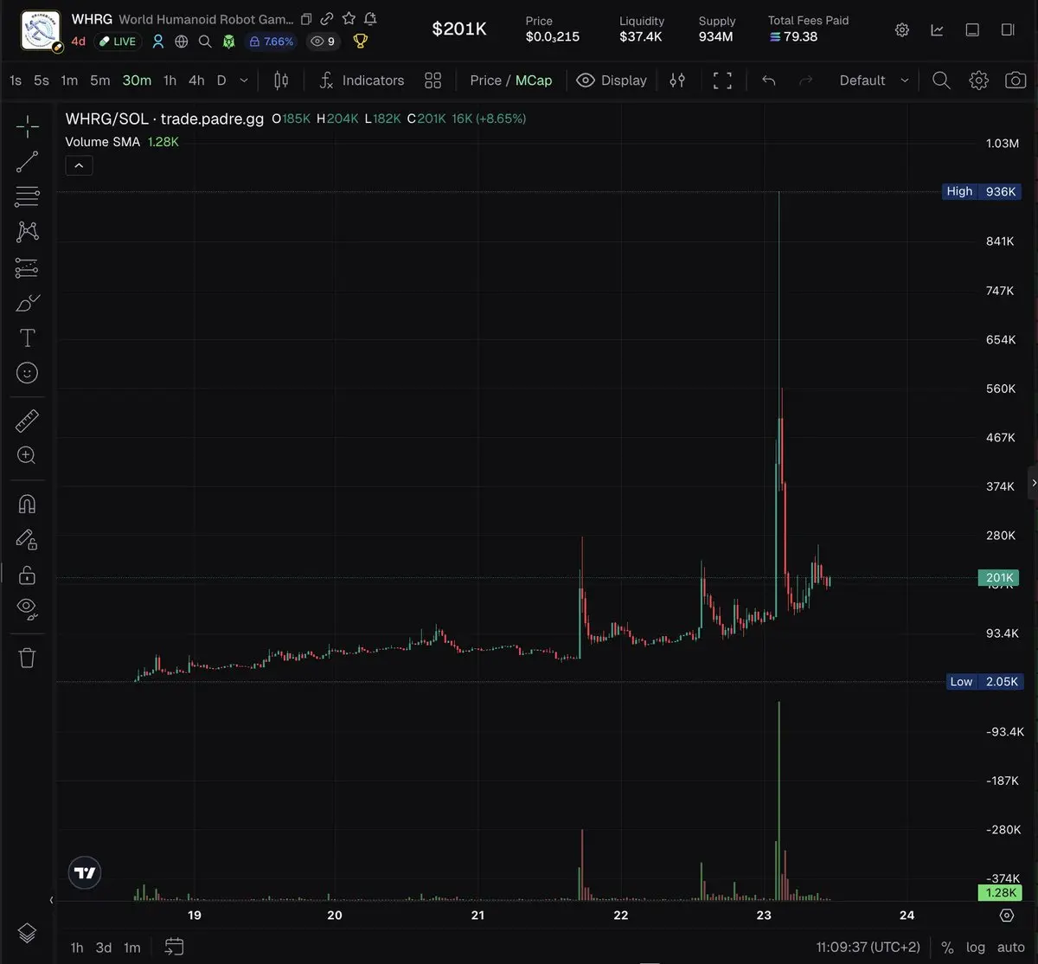Select the pattern drawing tool
The height and width of the screenshot is (964, 1038).
(27, 232)
